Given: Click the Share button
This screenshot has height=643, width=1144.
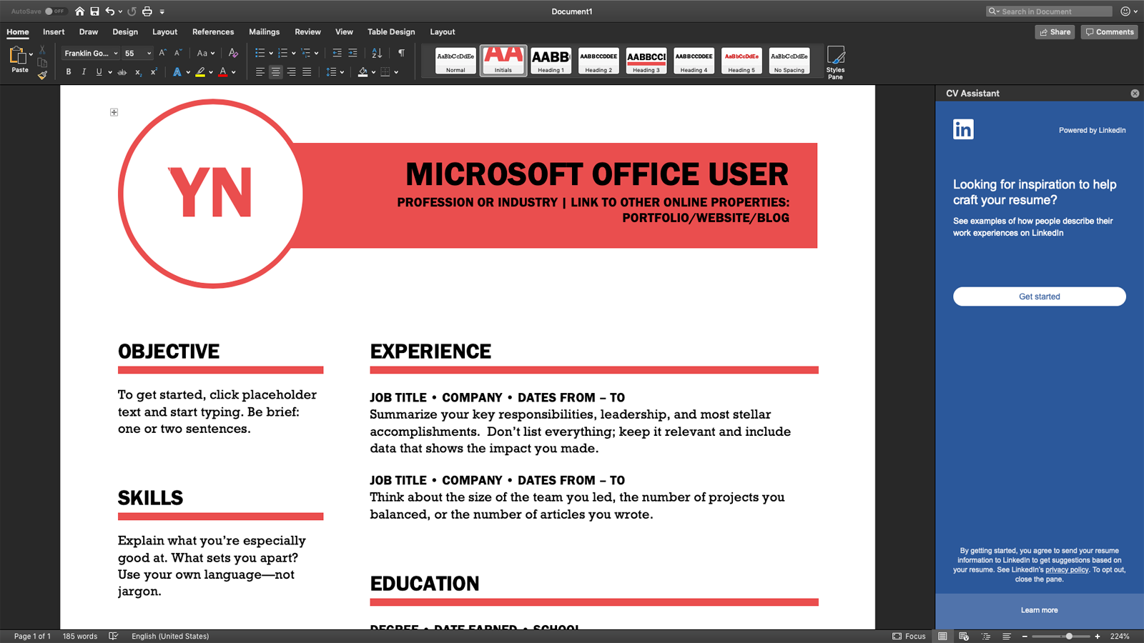Looking at the screenshot, I should (1055, 32).
